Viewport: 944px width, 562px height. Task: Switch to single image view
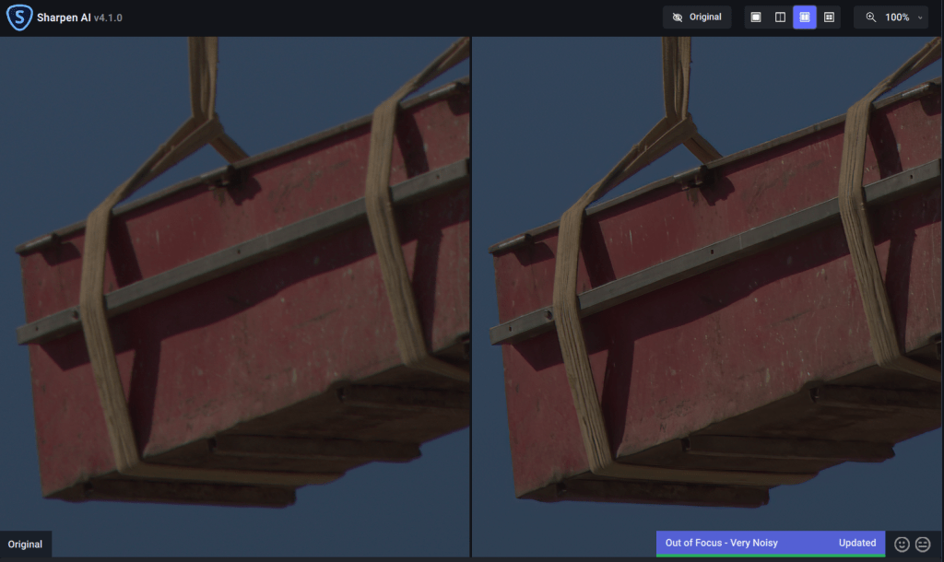[x=756, y=18]
